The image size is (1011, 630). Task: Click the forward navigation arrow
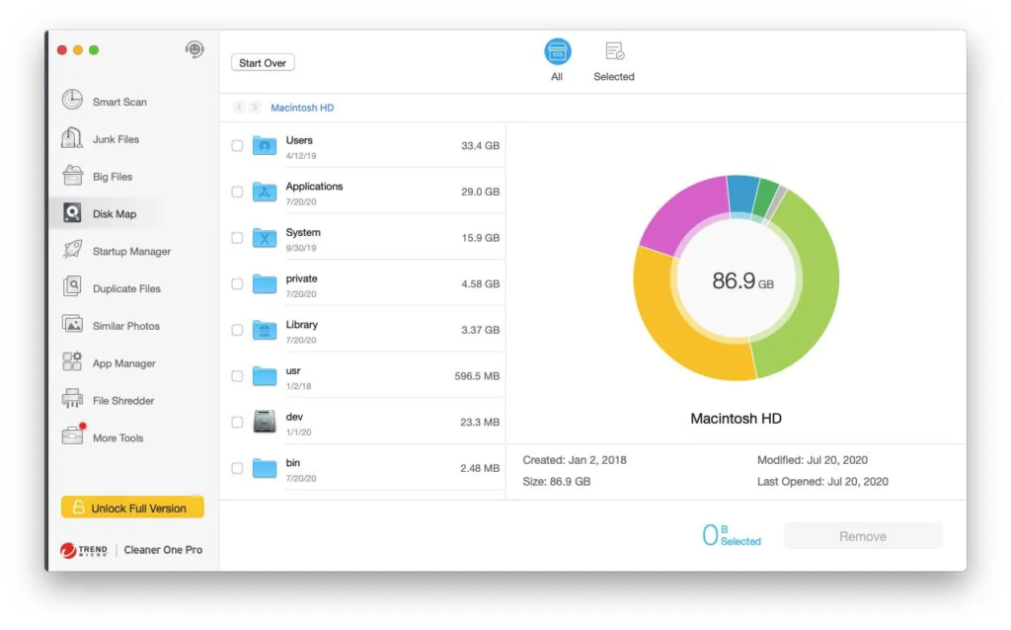[255, 107]
